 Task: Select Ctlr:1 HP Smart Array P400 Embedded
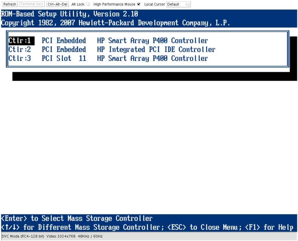click(x=108, y=41)
